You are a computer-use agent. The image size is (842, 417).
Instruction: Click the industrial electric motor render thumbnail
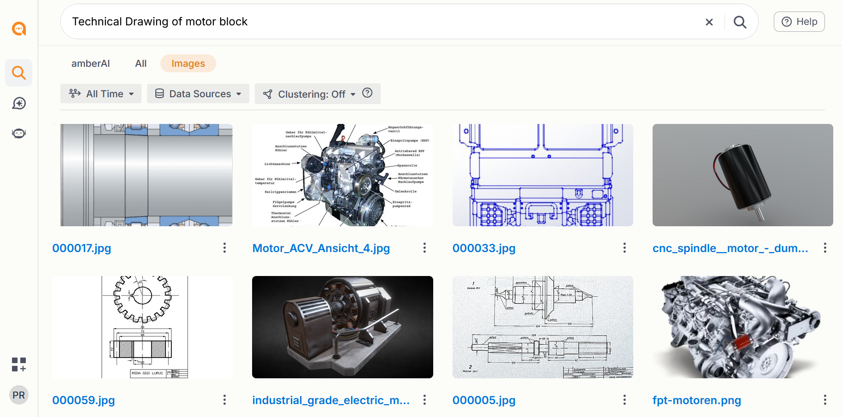click(342, 327)
